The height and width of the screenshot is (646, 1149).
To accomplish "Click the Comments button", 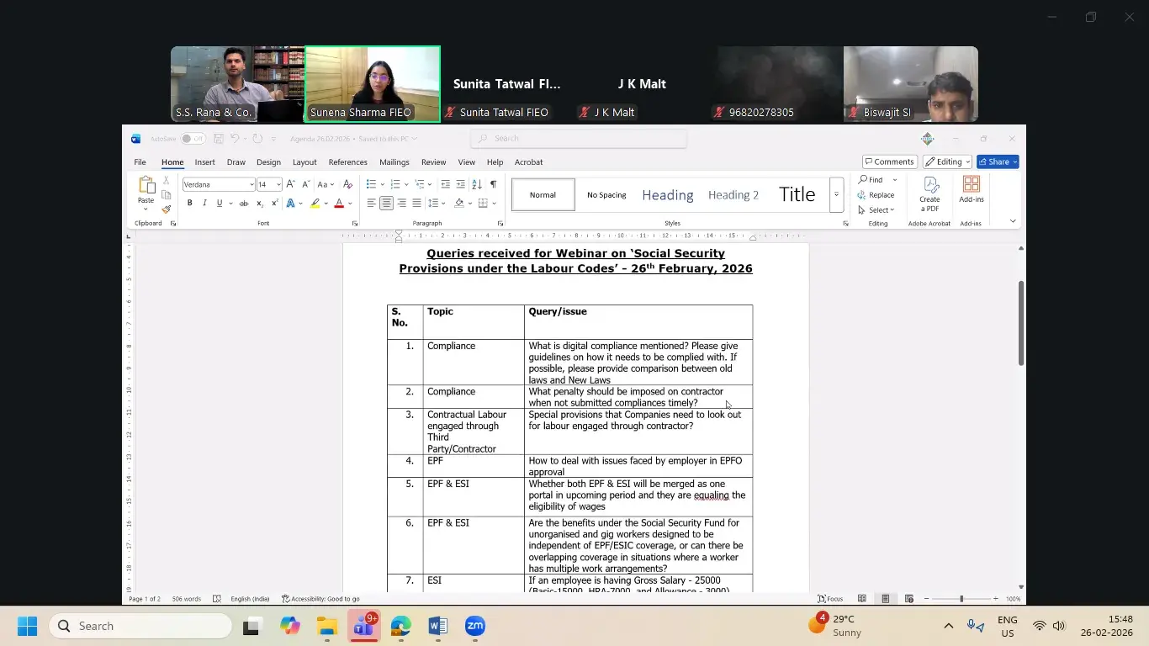I will pyautogui.click(x=889, y=161).
